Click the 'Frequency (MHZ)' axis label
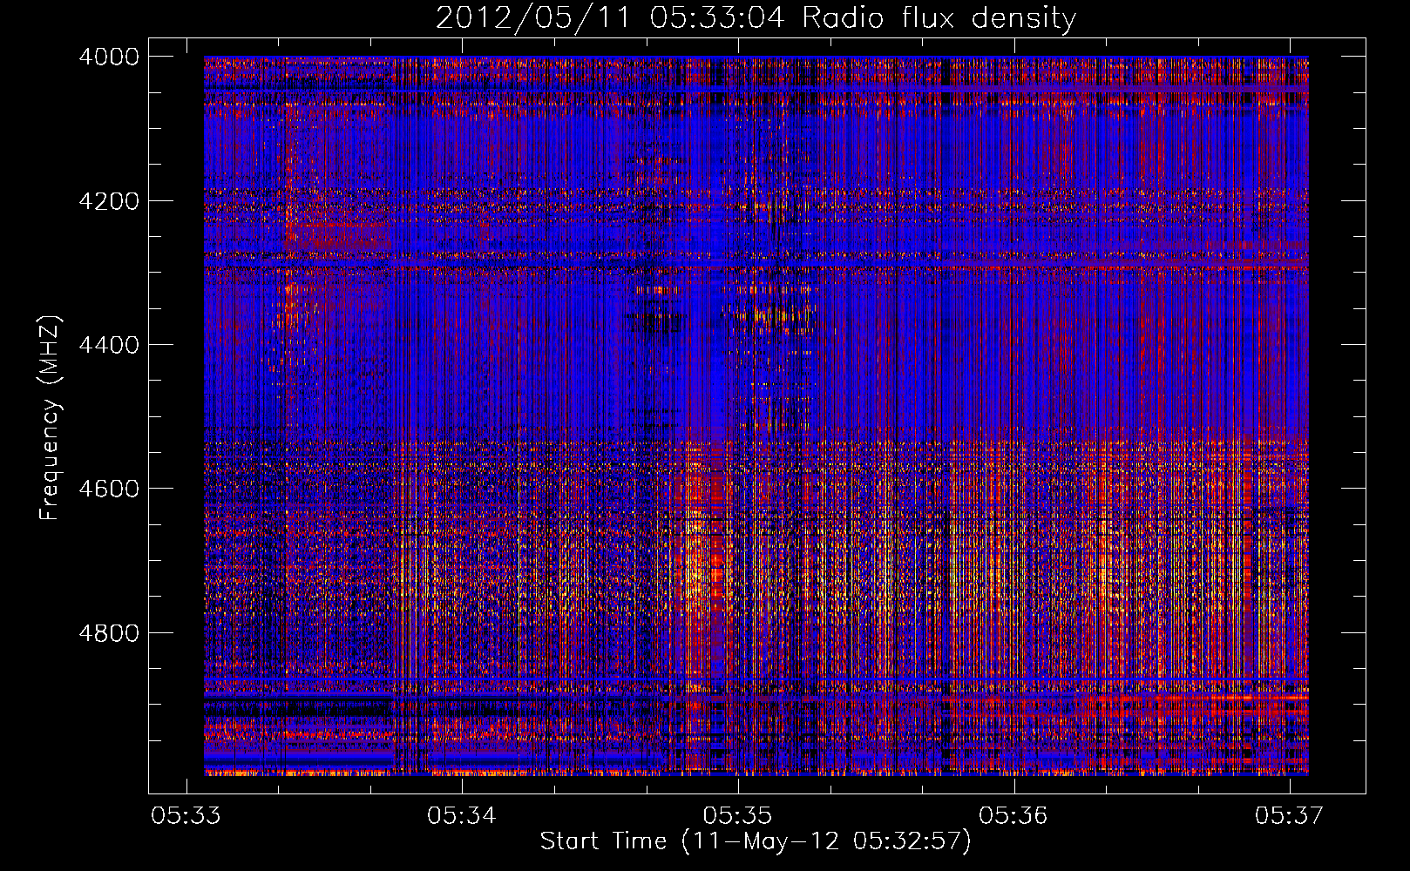Viewport: 1410px width, 871px height. 51,417
